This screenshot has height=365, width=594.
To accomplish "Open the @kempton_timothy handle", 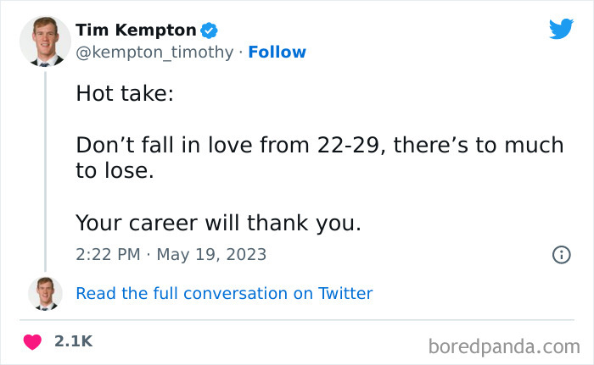I will coord(154,53).
